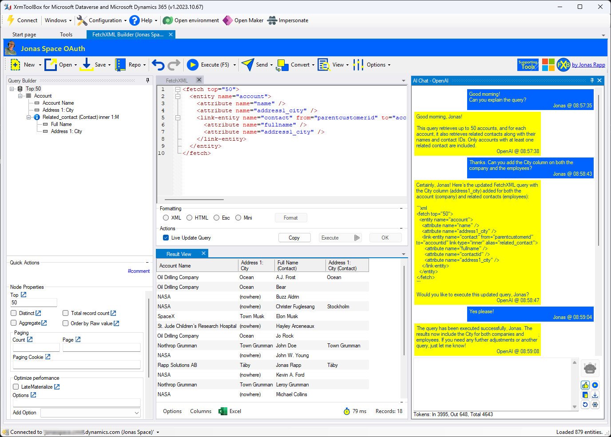Collapse the Related_contact link-entity node
611x437 pixels.
tap(29, 117)
